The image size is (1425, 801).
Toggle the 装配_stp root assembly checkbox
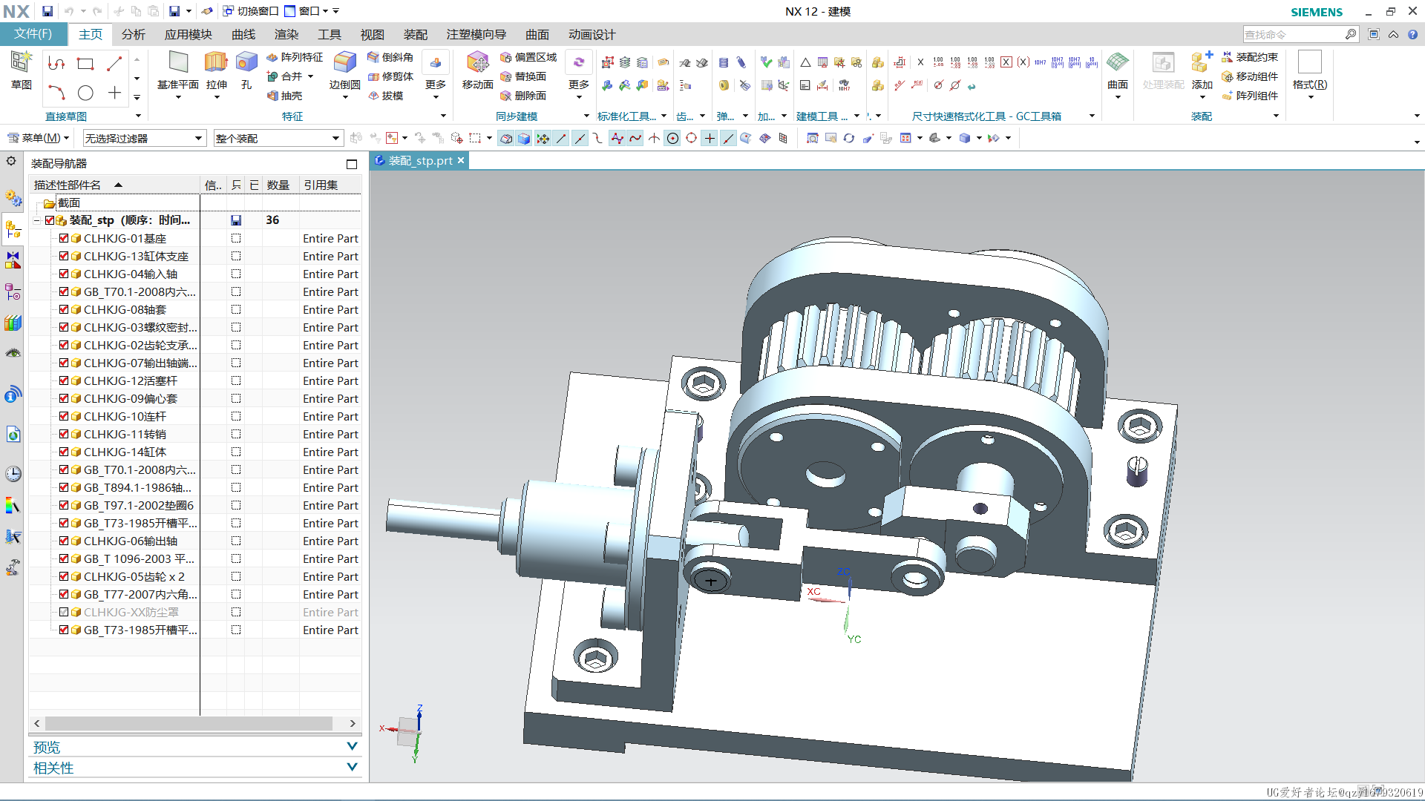click(50, 220)
